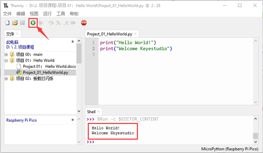This screenshot has height=153, width=263.
Task: Click the Pico panel scrollbar down arrow
Action: [79, 142]
